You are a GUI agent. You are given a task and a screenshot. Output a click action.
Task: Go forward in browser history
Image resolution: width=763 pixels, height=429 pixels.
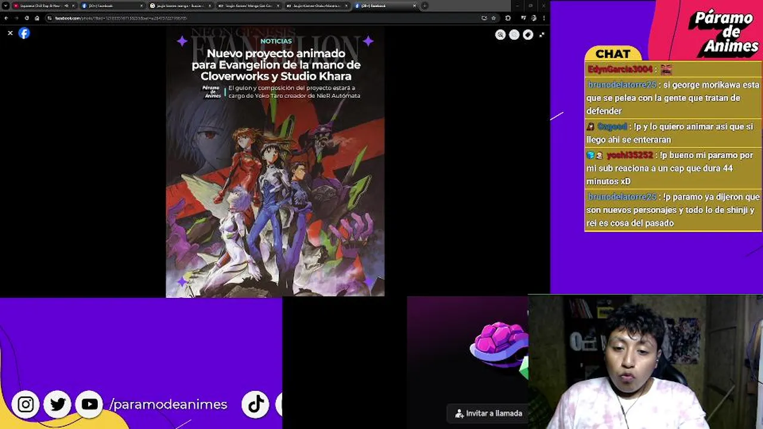17,18
